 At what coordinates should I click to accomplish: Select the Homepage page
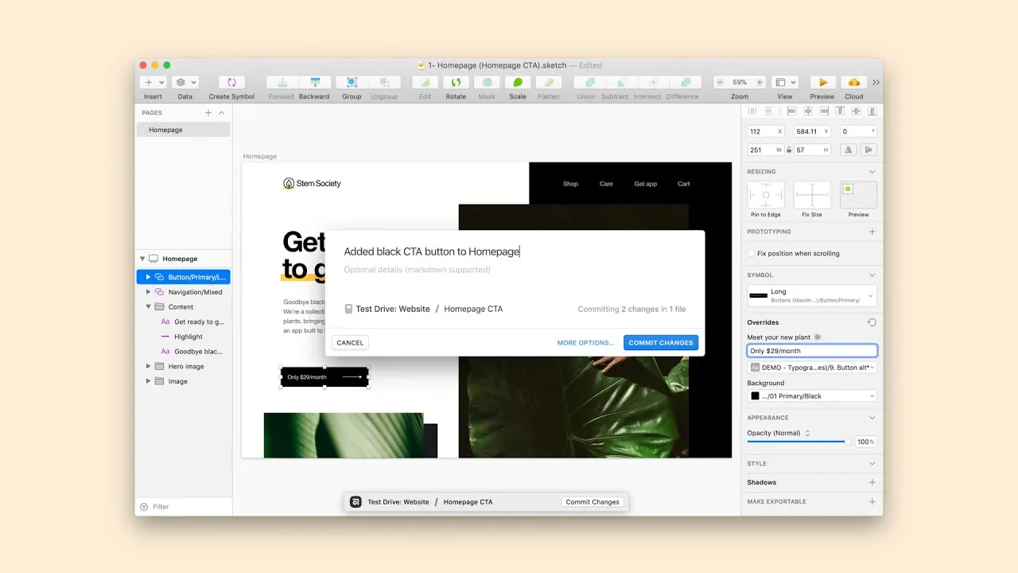[184, 130]
